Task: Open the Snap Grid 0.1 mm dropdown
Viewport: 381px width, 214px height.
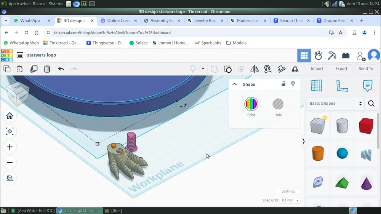Action: pyautogui.click(x=290, y=200)
